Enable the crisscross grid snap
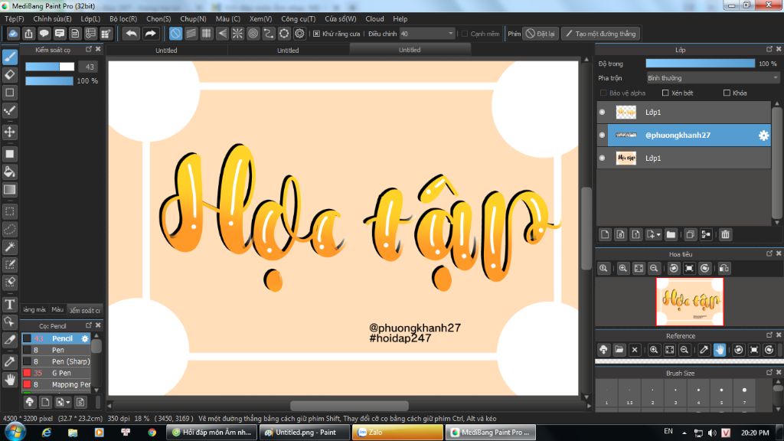Image resolution: width=784 pixels, height=441 pixels. (207, 34)
